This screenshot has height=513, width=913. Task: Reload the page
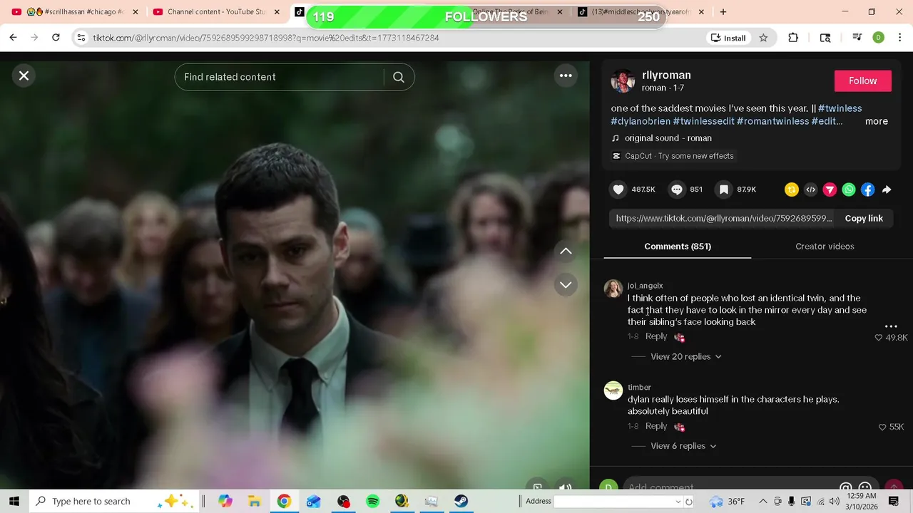tap(56, 38)
